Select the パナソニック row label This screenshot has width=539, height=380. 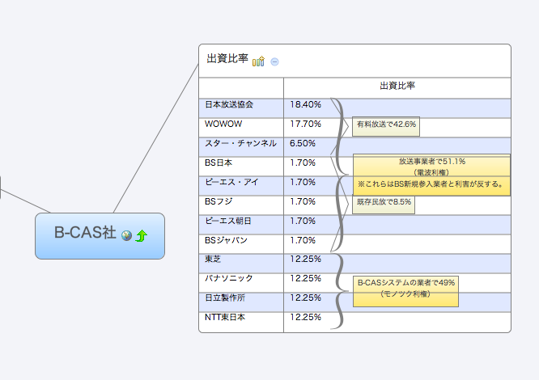(229, 278)
